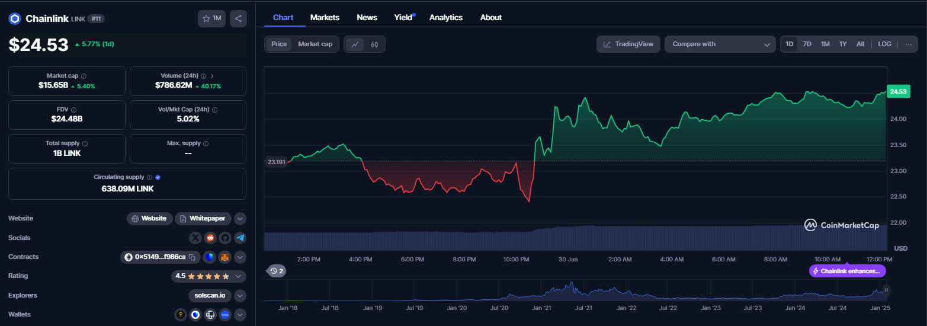Set chart range to All
The height and width of the screenshot is (326, 927).
point(860,44)
